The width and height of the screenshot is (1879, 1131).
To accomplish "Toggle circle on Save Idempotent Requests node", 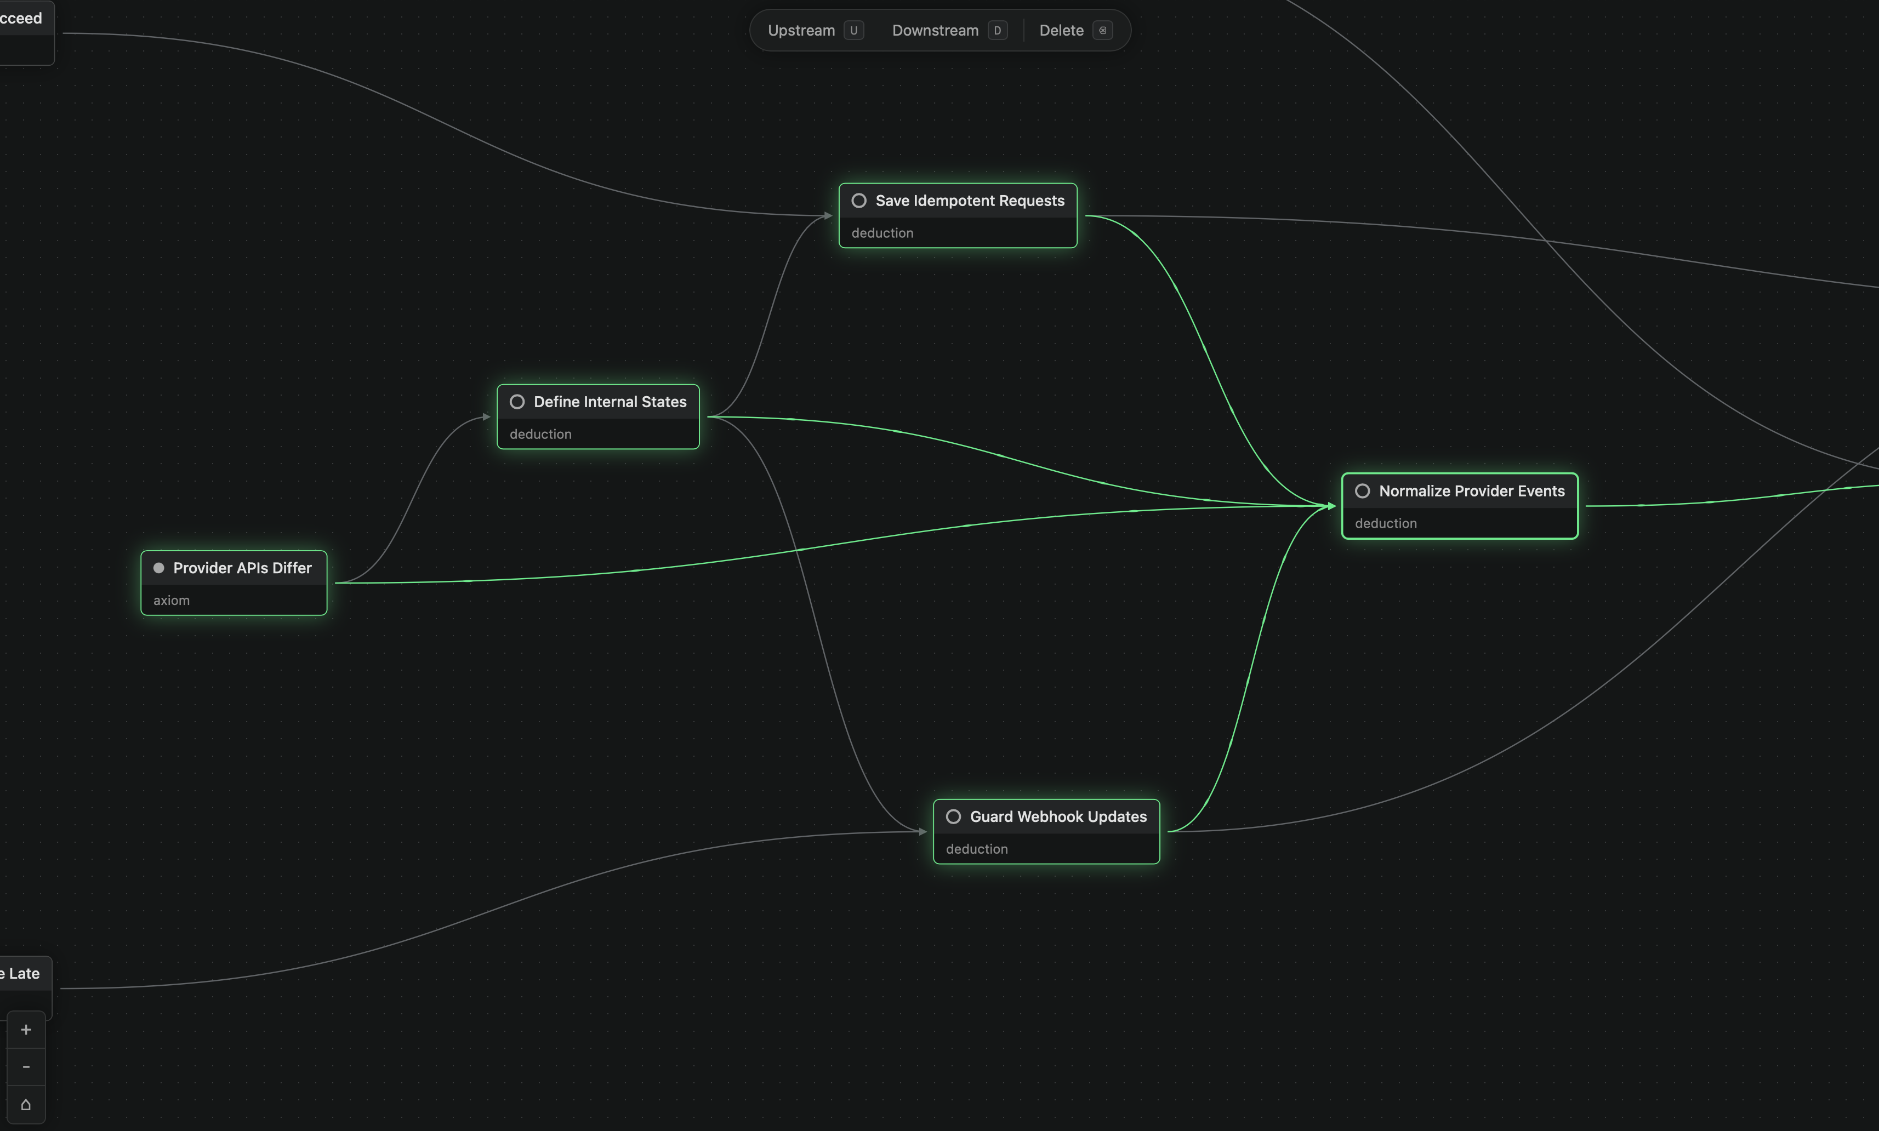I will (x=859, y=201).
